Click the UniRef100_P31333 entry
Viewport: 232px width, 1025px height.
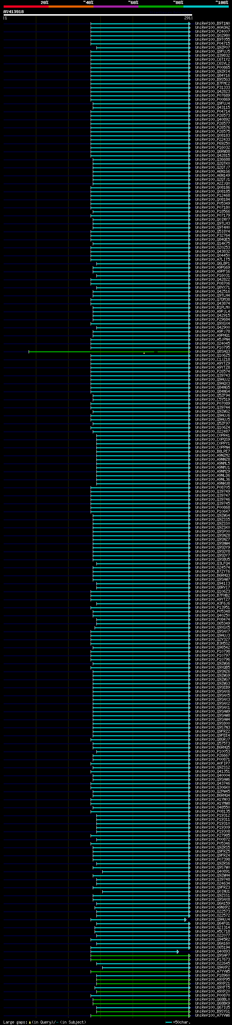[212, 88]
